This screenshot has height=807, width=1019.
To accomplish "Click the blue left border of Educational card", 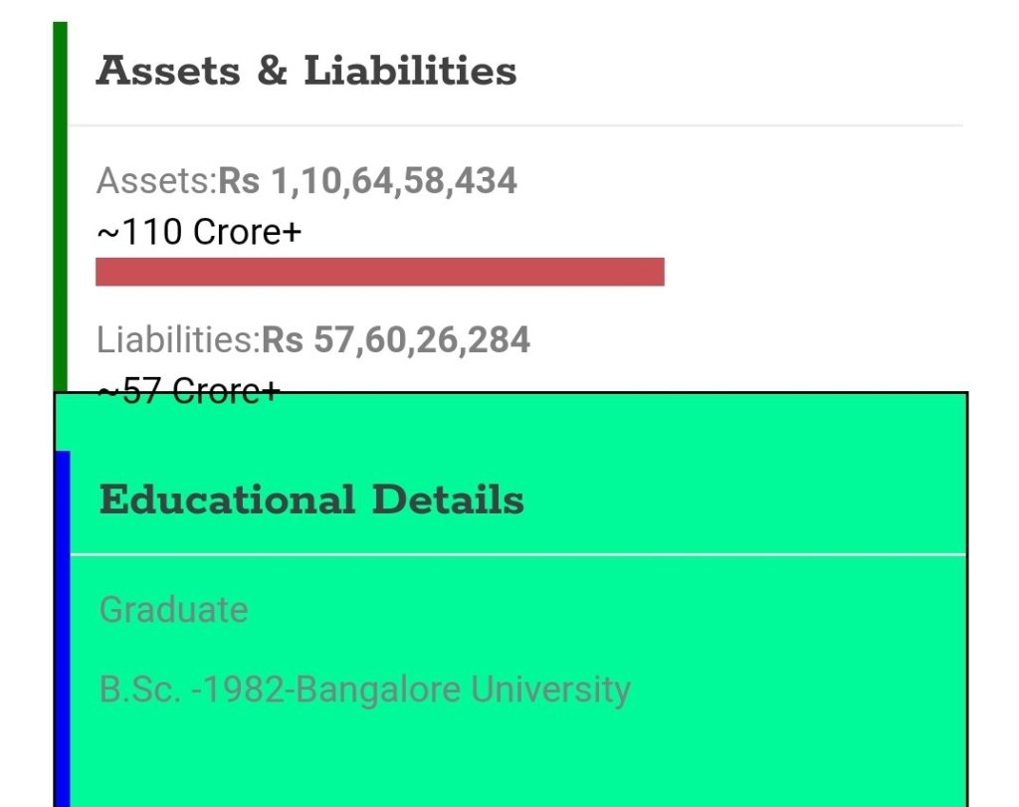I will coord(63,627).
